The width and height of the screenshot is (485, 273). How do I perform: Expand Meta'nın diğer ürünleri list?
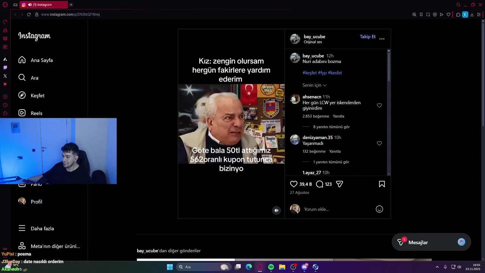tap(49, 246)
